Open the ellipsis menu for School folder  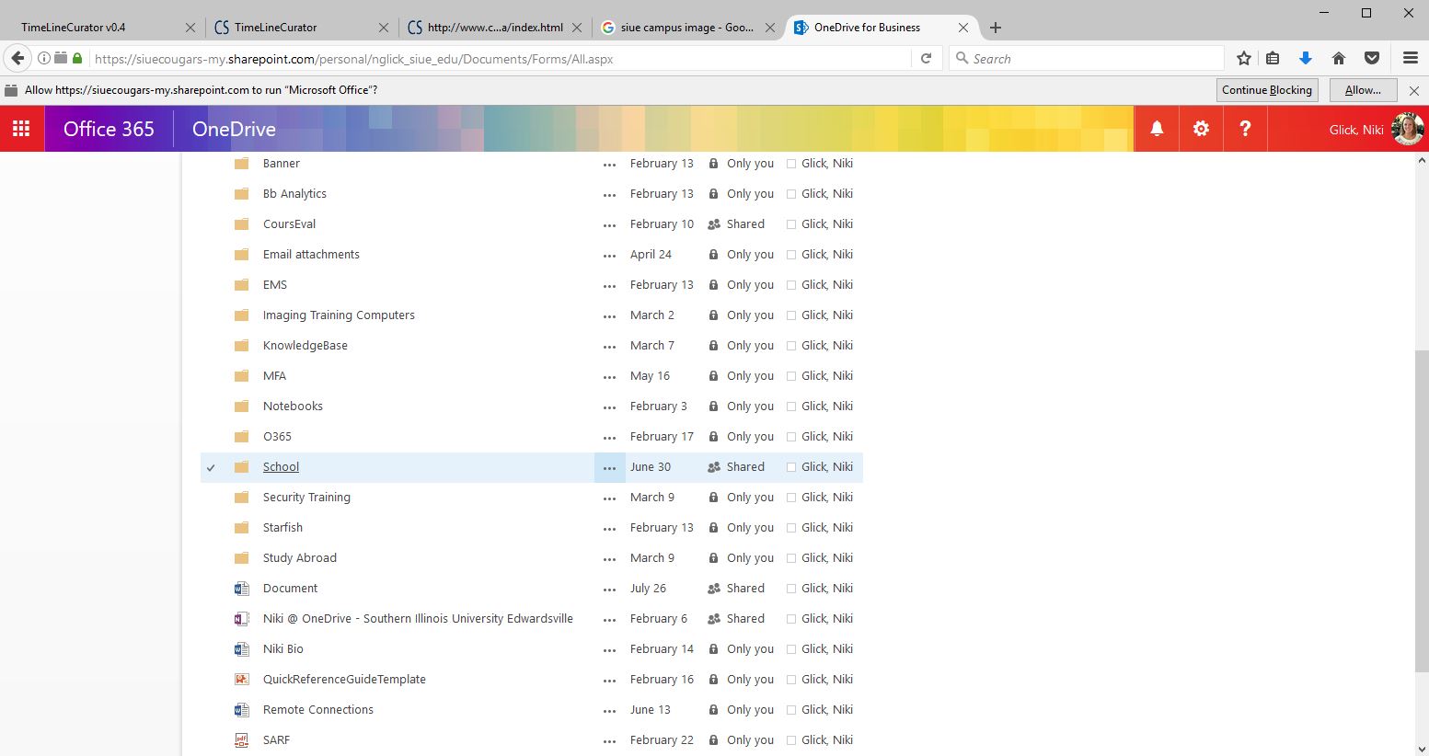tap(609, 468)
